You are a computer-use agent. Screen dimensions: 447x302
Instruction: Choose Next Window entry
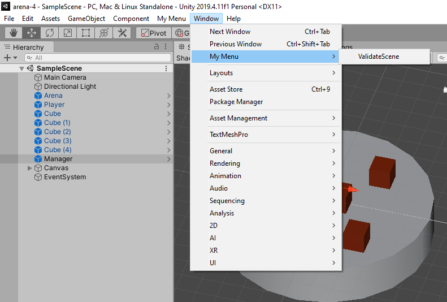[266, 32]
